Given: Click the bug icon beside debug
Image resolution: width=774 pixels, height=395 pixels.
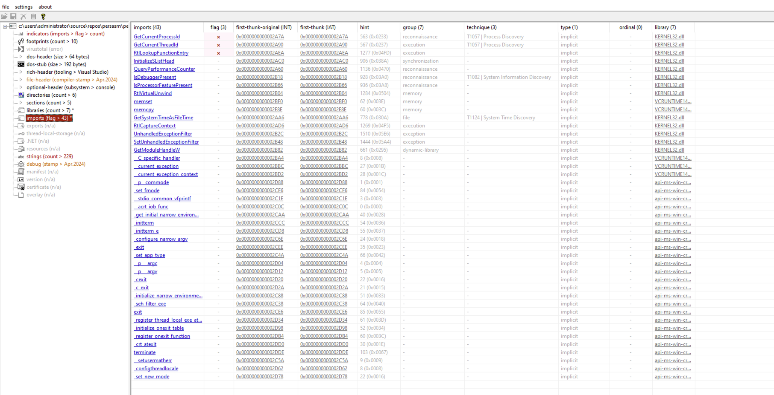Looking at the screenshot, I should pos(21,164).
